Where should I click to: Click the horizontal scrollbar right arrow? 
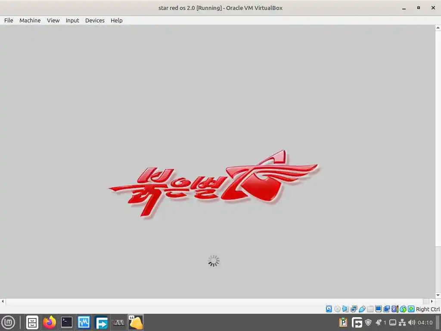(x=432, y=301)
